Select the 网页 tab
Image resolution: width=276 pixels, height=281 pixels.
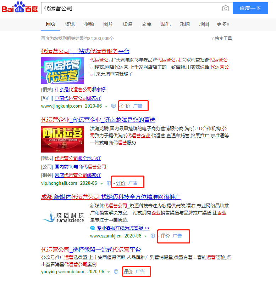pyautogui.click(x=51, y=24)
